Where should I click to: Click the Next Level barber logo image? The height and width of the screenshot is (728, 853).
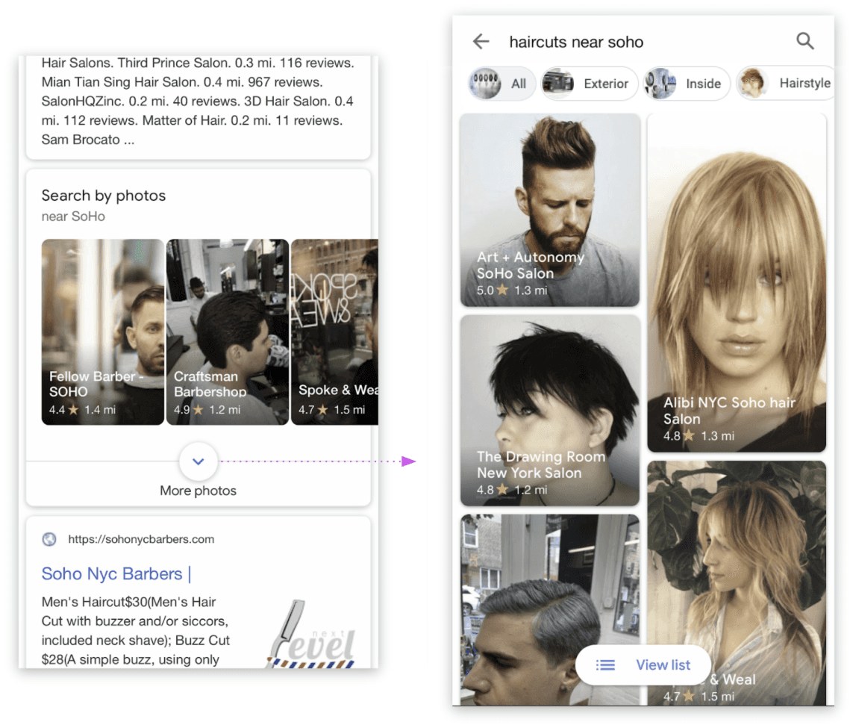click(x=311, y=635)
